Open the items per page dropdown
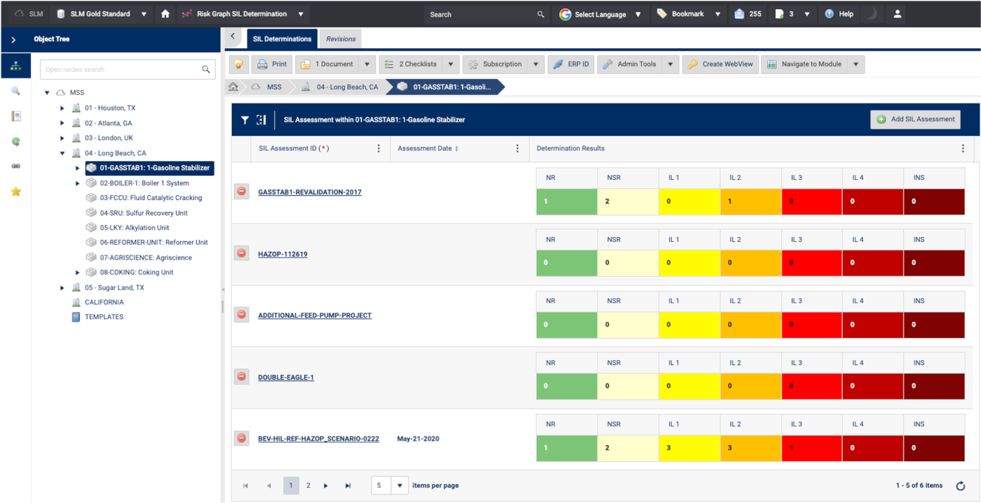Image resolution: width=981 pixels, height=503 pixels. click(x=399, y=486)
